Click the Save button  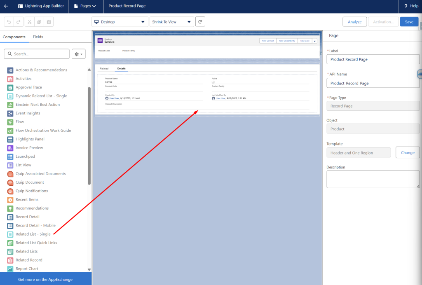[x=409, y=22]
